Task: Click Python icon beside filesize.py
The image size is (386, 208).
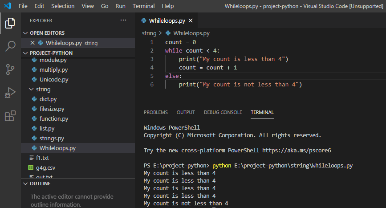Action: (34, 109)
